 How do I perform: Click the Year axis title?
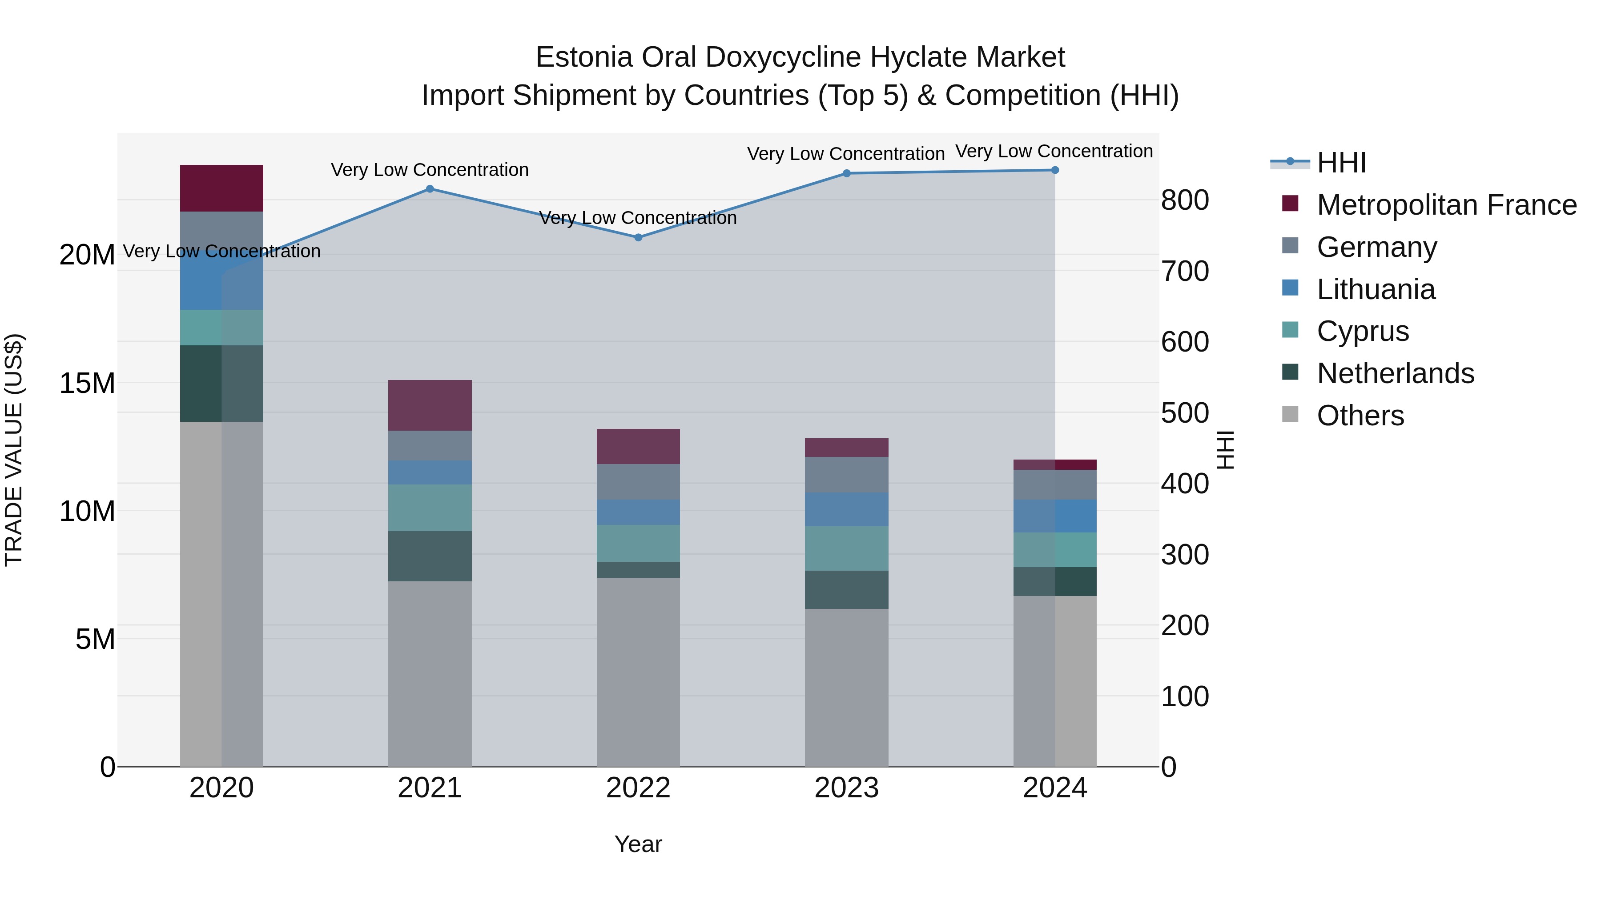pos(638,844)
